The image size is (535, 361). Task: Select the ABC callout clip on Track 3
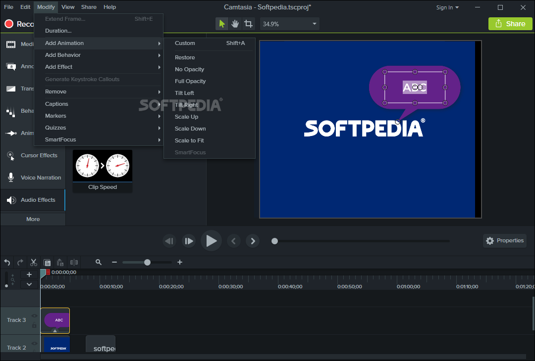coord(55,320)
